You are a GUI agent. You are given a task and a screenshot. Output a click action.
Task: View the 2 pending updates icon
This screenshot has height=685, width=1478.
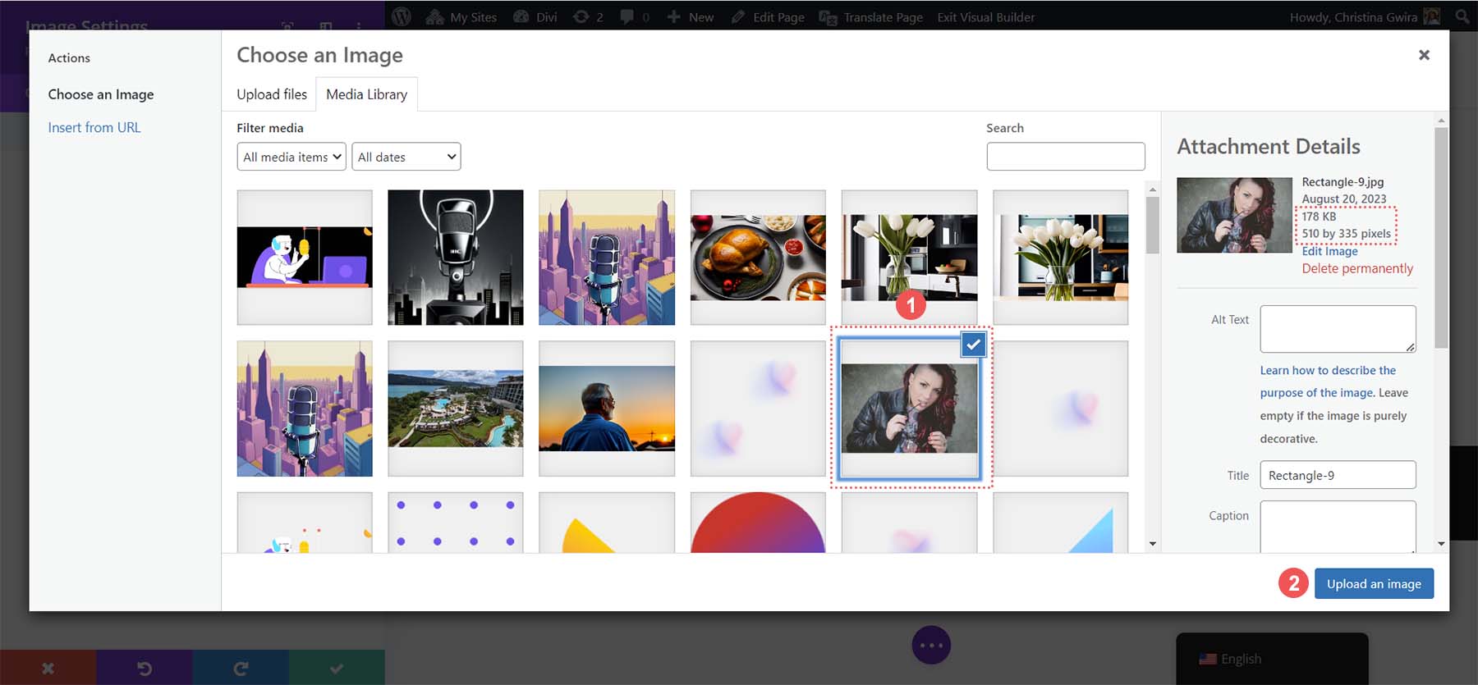pyautogui.click(x=588, y=16)
